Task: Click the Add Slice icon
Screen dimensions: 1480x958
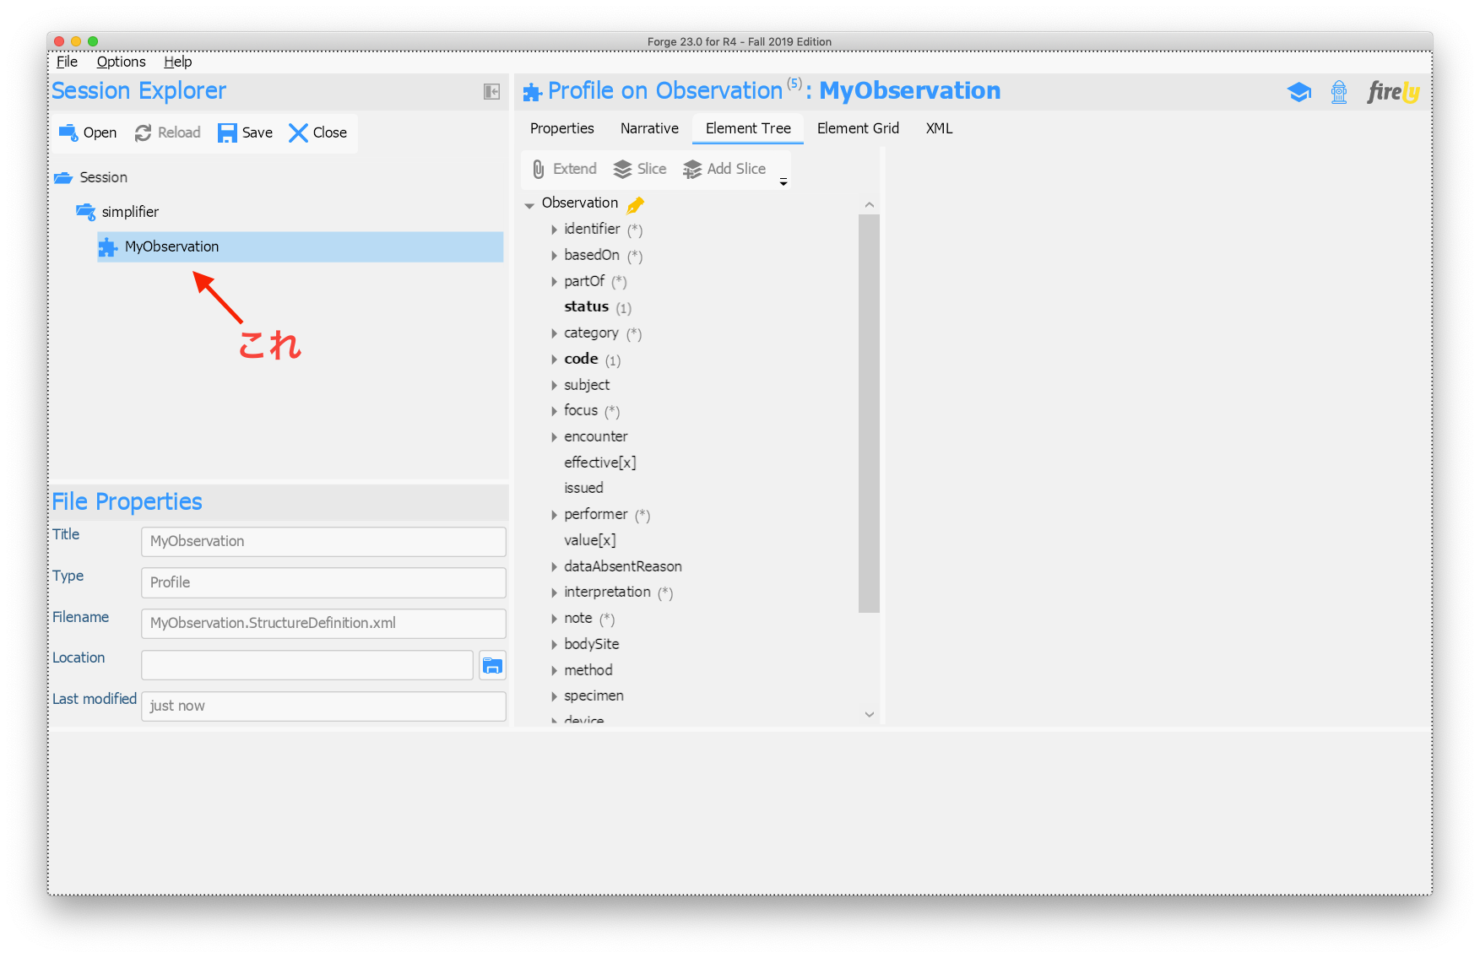Action: 692,169
